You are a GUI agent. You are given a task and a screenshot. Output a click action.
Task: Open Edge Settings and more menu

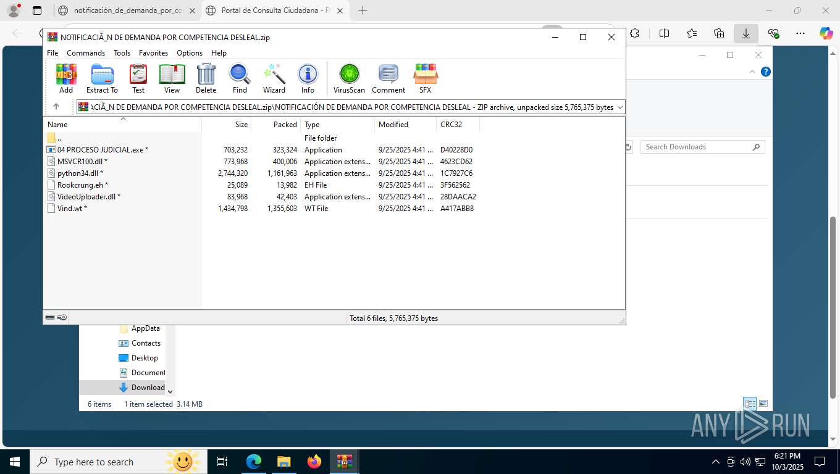pyautogui.click(x=800, y=33)
